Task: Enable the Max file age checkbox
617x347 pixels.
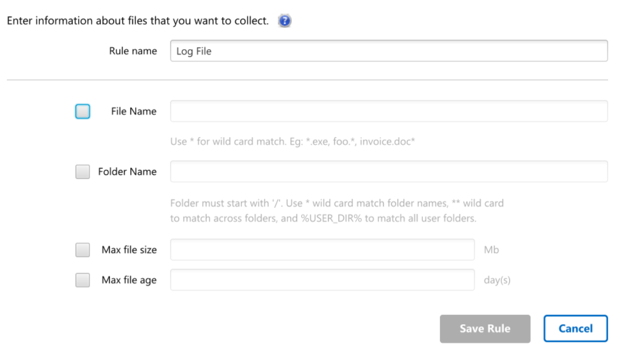Action: (x=82, y=280)
